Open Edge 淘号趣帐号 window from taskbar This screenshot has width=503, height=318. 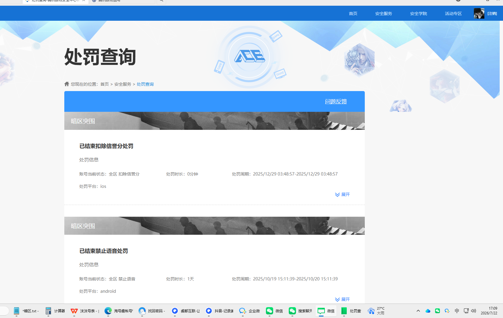click(x=119, y=311)
